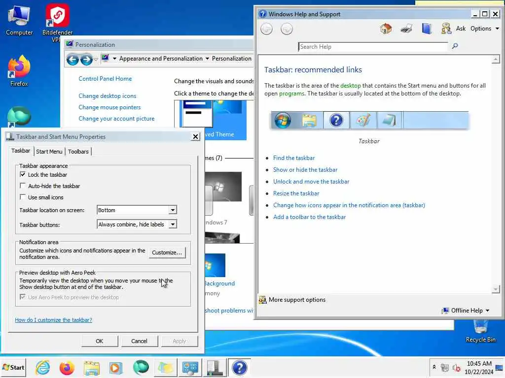The image size is (505, 378).
Task: Open Firefox from the taskbar
Action: pos(67,367)
